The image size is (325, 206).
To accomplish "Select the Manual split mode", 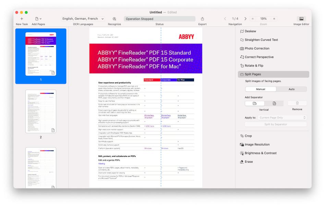I will [261, 89].
